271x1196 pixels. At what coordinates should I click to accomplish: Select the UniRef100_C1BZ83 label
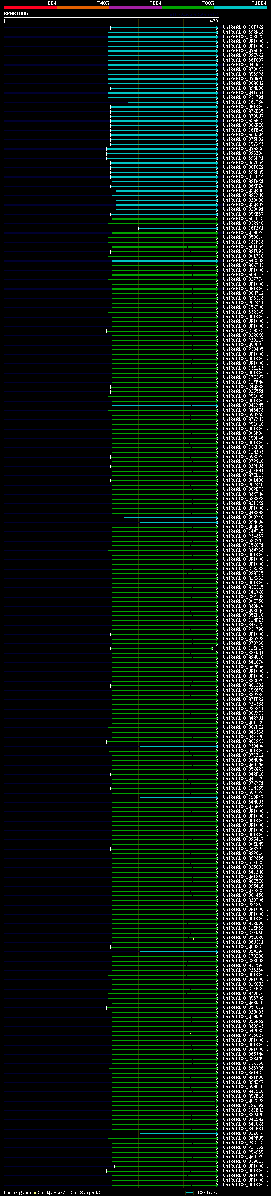point(243,569)
